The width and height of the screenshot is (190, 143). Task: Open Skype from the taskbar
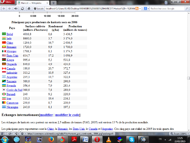131,139
